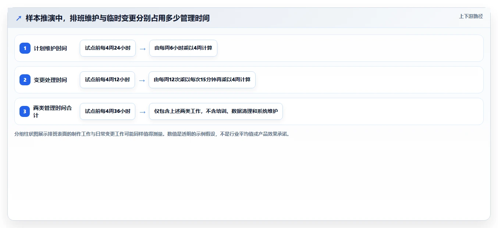Click the arrow icon beside the title
This screenshot has width=498, height=228.
[19, 18]
